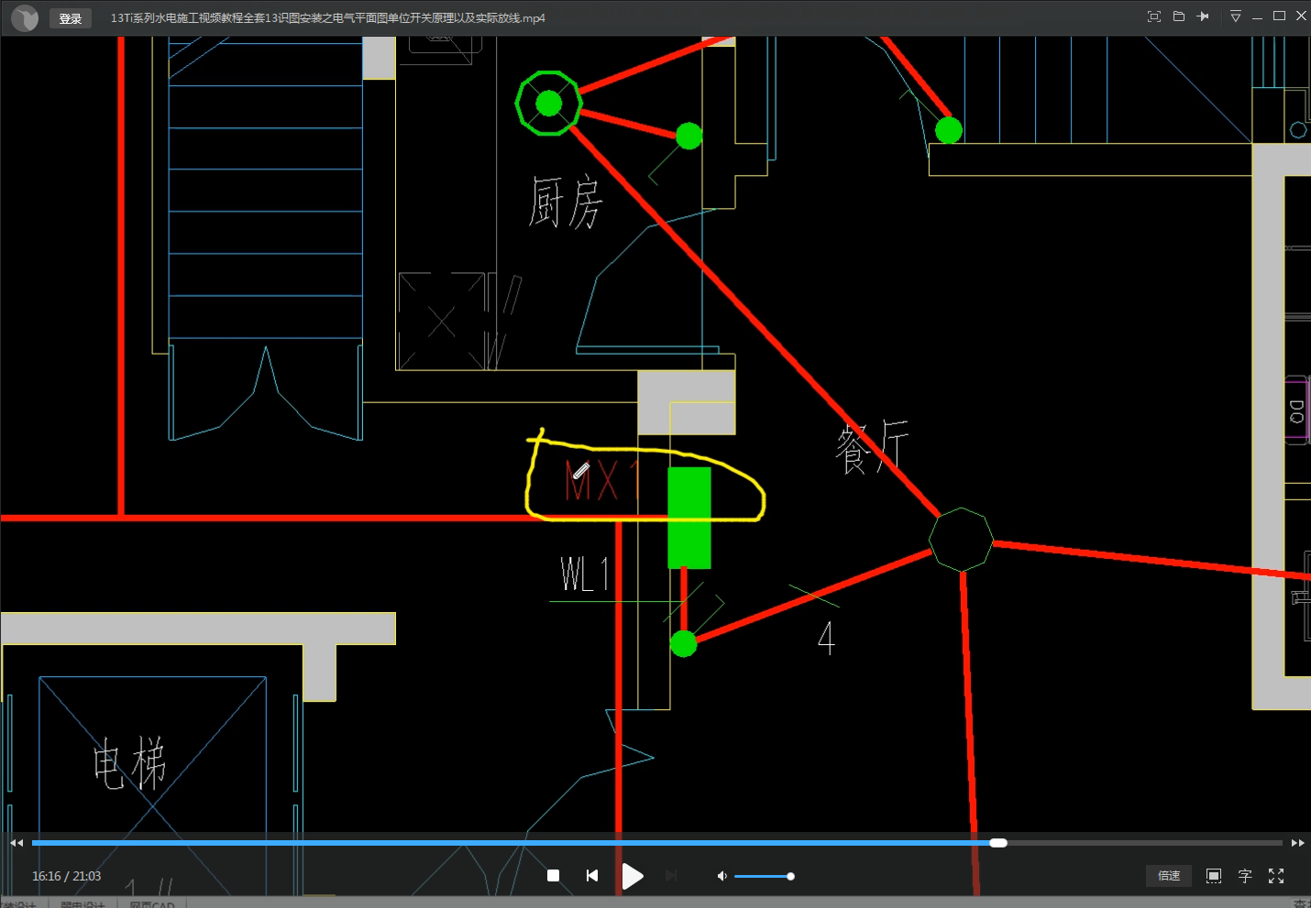Viewport: 1311px width, 908px height.
Task: Click the 16:16 / 21:03 time display
Action: pyautogui.click(x=67, y=876)
